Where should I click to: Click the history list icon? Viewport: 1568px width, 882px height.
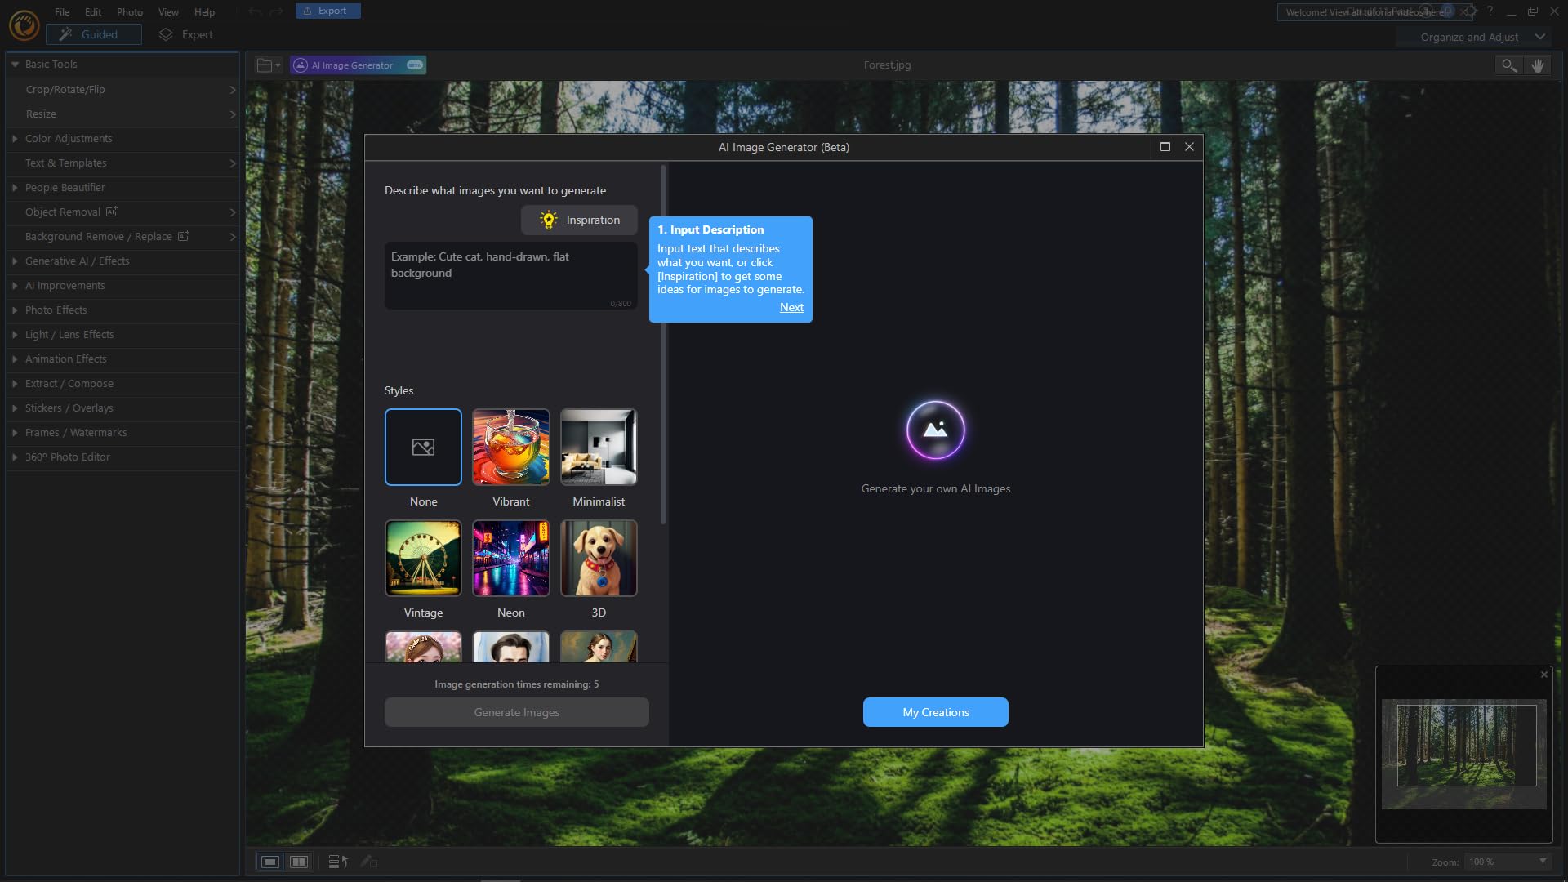(x=337, y=862)
